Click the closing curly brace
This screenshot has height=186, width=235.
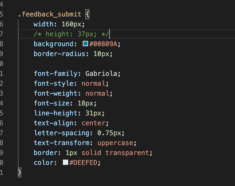pyautogui.click(x=20, y=172)
